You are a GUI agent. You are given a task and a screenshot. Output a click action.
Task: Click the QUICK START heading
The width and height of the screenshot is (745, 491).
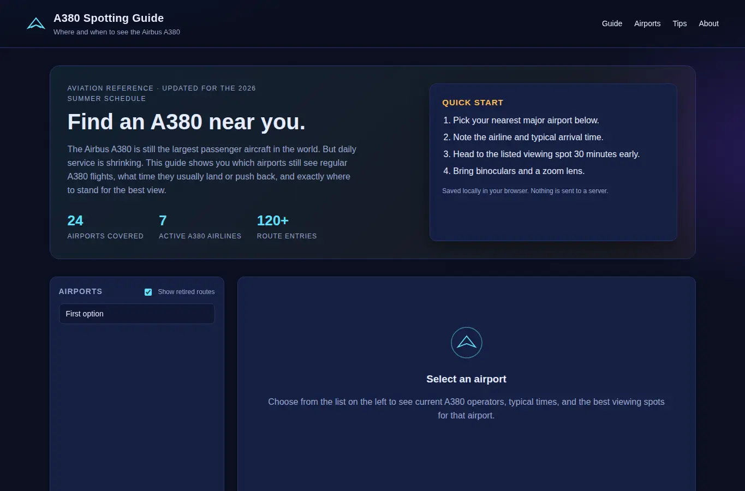(473, 103)
